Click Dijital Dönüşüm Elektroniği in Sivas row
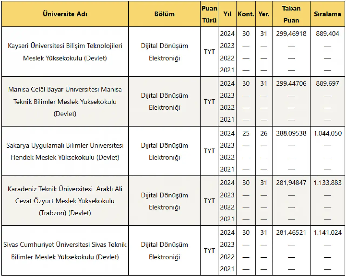Image resolution: width=346 pixels, height=277 pixels. coord(164,251)
